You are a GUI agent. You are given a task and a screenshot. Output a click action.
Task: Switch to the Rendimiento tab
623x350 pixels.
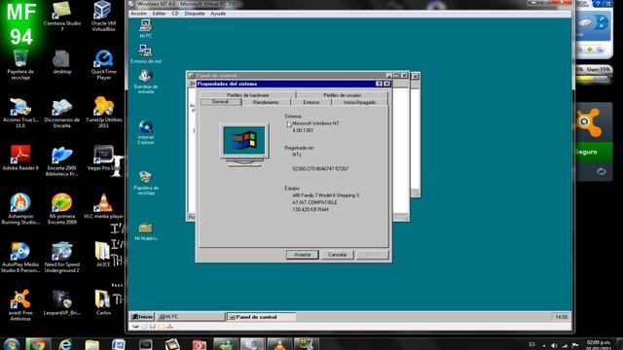pyautogui.click(x=266, y=102)
